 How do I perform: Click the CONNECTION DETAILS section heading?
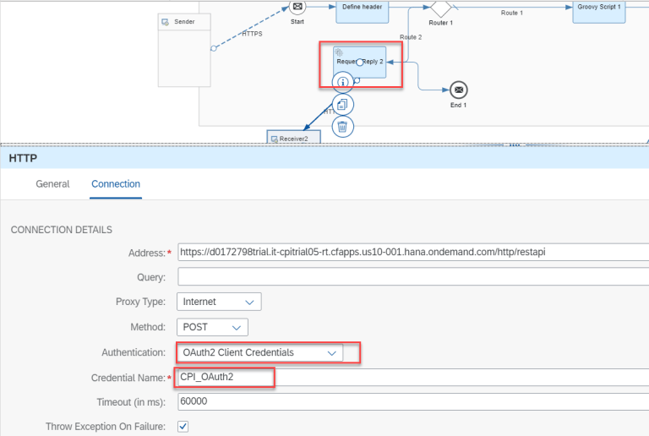61,230
